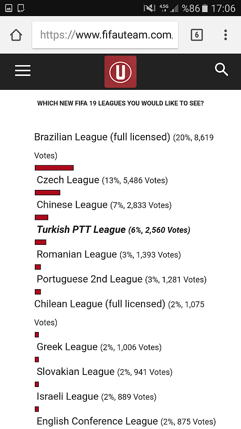Click the Chinese League red vote bar
The image size is (241, 429).
(x=42, y=218)
